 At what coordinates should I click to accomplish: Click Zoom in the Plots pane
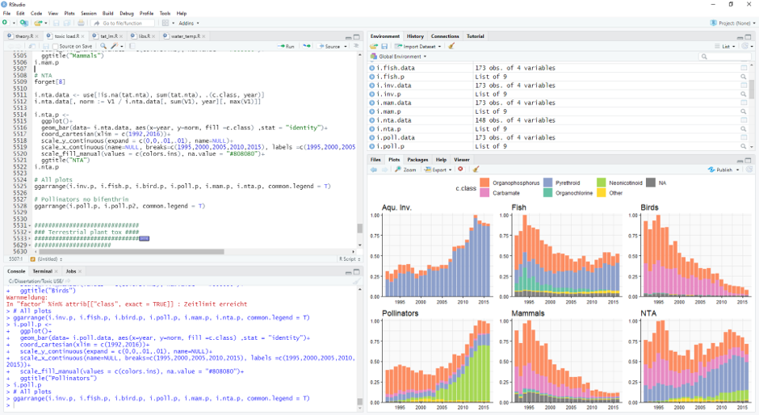tap(405, 170)
